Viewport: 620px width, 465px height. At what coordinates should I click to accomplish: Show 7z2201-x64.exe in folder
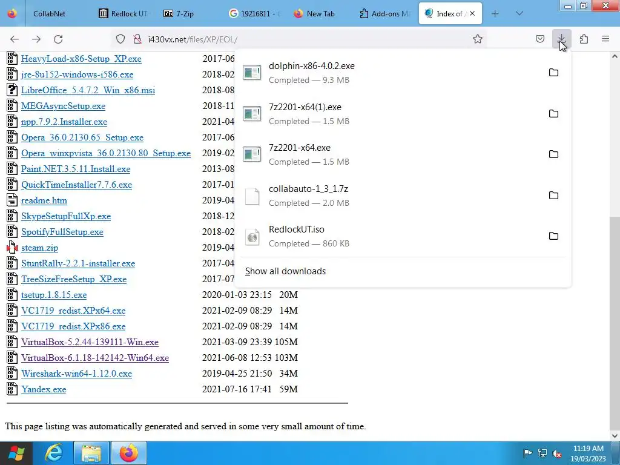pos(553,154)
